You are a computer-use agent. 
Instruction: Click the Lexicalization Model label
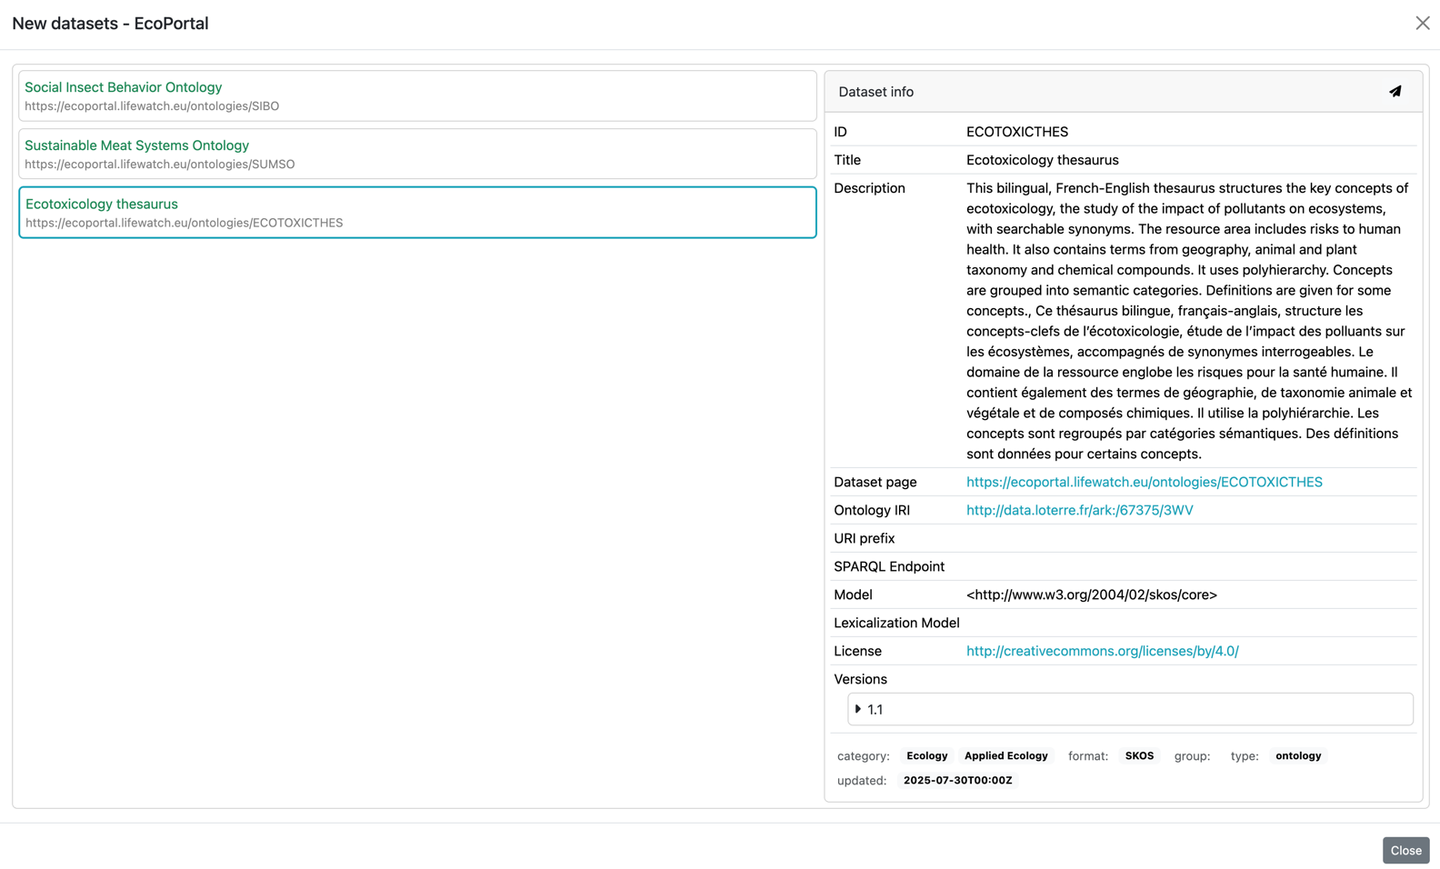[896, 623]
